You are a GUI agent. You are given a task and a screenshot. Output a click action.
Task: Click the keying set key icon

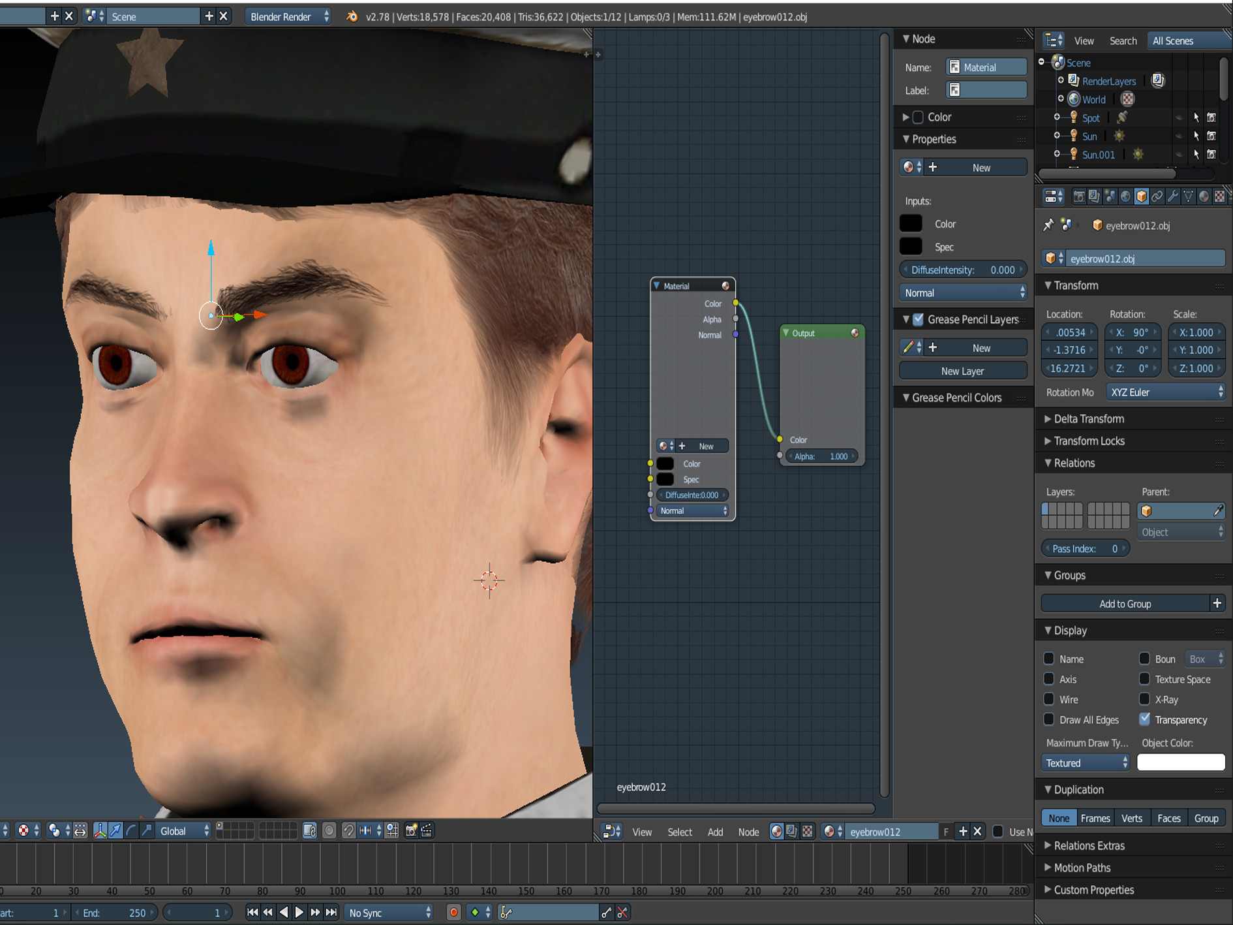506,913
